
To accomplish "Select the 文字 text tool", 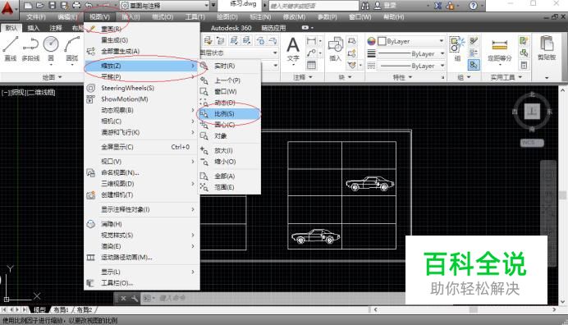I will (x=293, y=49).
